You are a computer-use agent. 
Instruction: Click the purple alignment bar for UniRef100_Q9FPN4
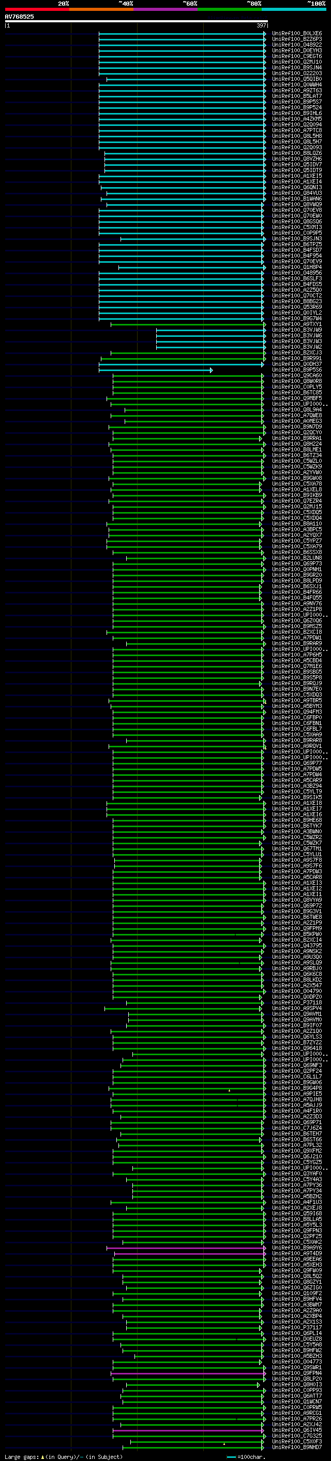click(188, 1373)
